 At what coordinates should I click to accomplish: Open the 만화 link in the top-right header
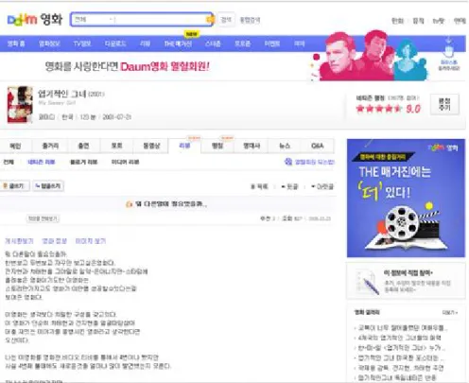coord(397,21)
